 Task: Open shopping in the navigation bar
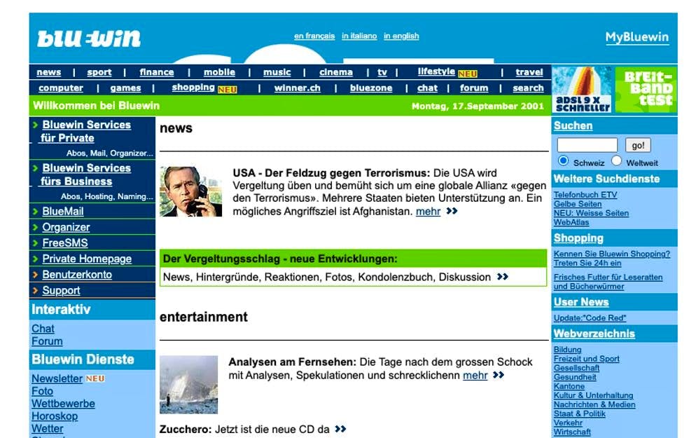click(193, 88)
